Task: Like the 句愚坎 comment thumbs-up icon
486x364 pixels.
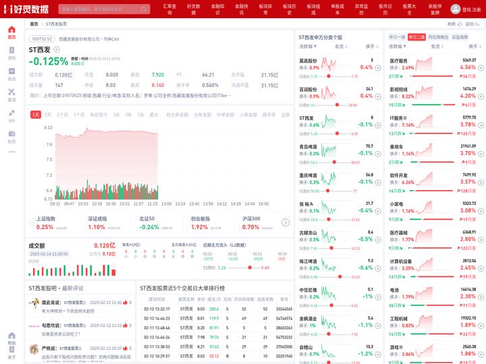Action: 126,326
